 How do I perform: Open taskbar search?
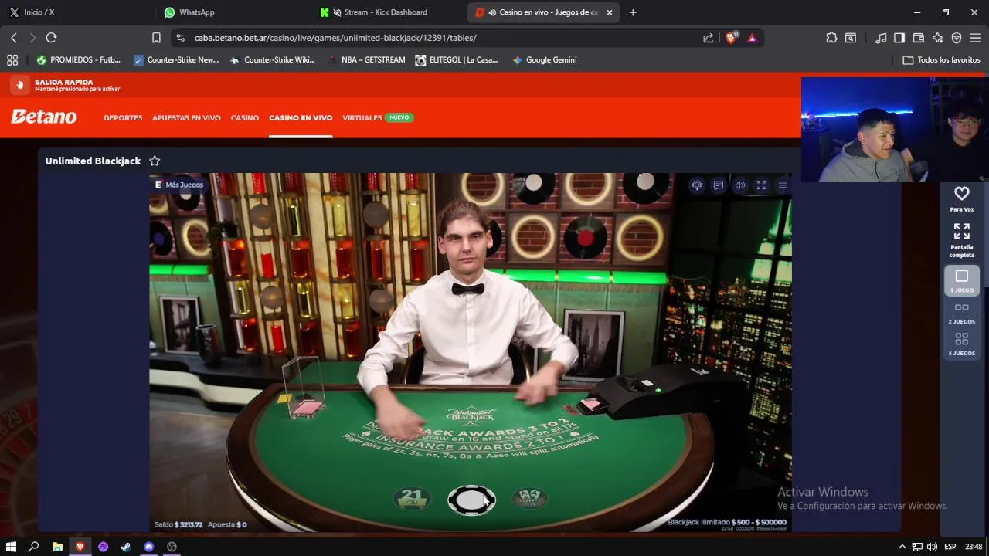34,547
